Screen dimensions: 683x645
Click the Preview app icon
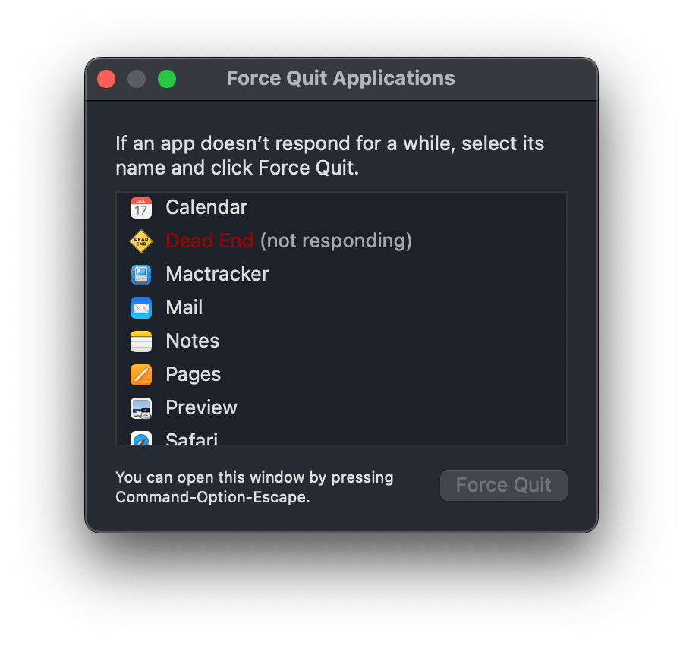click(x=141, y=407)
